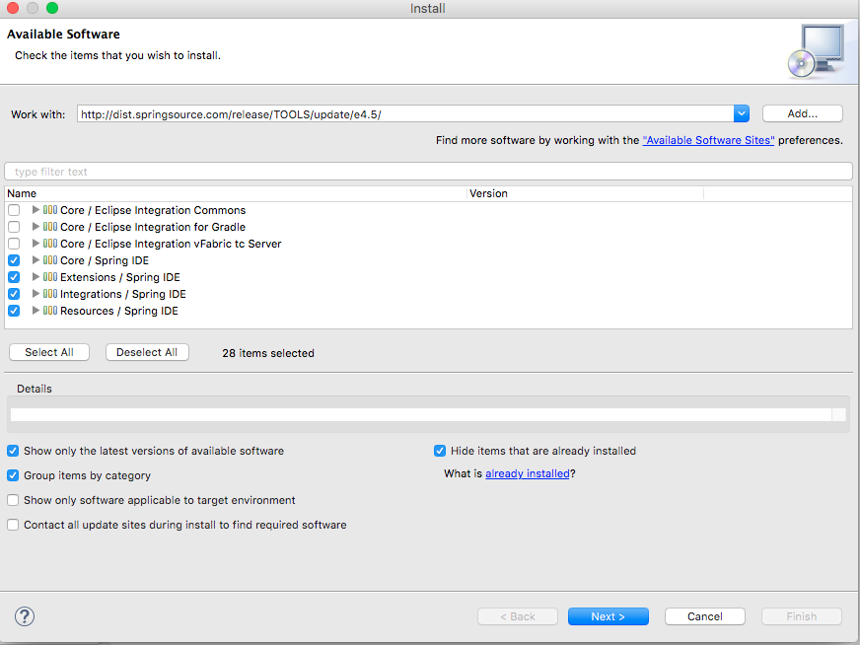
Task: Open the help question mark icon
Action: pos(24,616)
